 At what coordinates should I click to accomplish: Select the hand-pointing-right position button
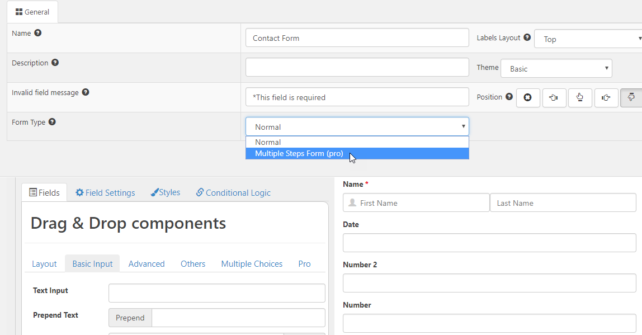(x=606, y=97)
